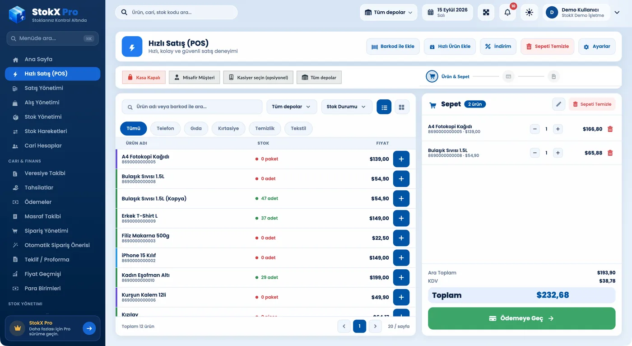
Task: Open the Stok Durumu filter dropdown
Action: (x=347, y=107)
